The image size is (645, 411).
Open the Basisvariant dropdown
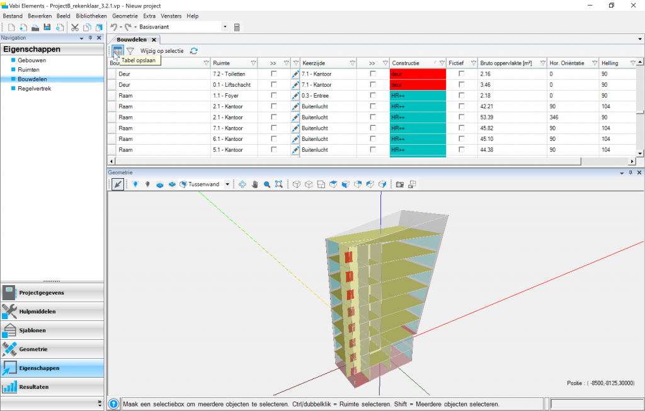225,27
